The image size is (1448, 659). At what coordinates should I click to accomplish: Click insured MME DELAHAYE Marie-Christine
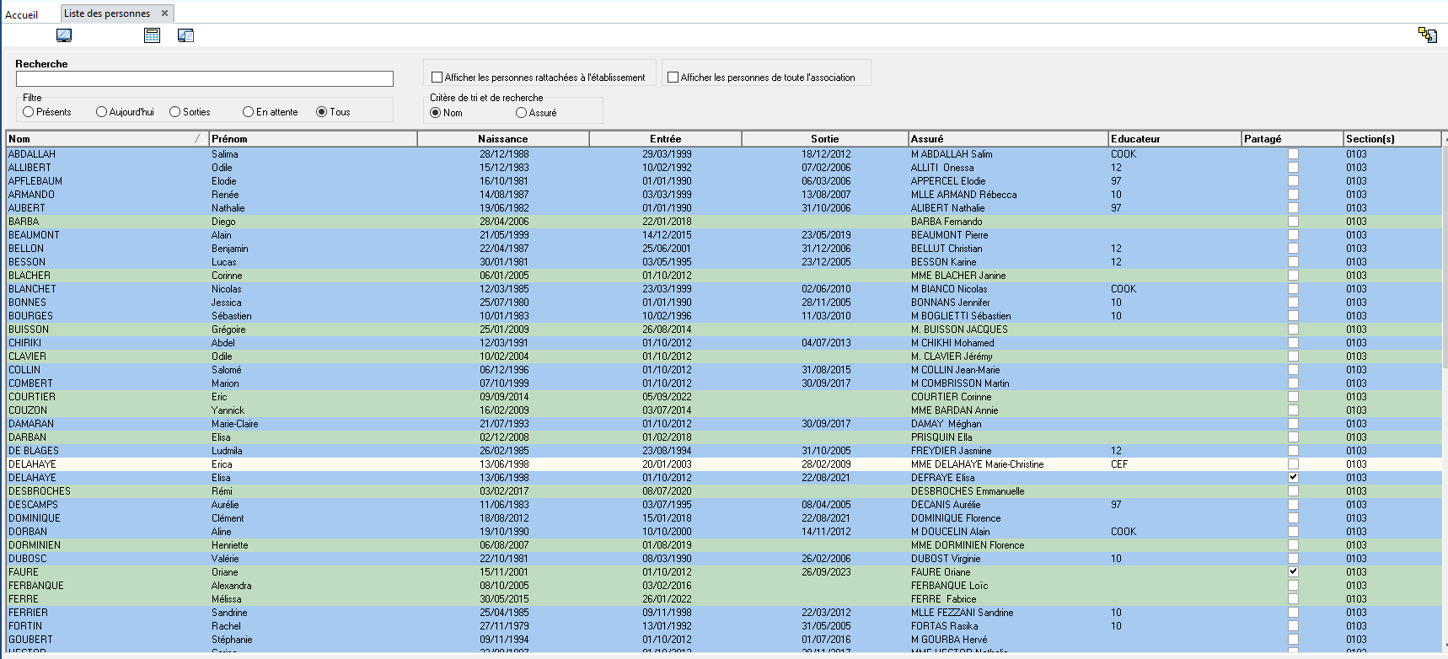coord(978,464)
